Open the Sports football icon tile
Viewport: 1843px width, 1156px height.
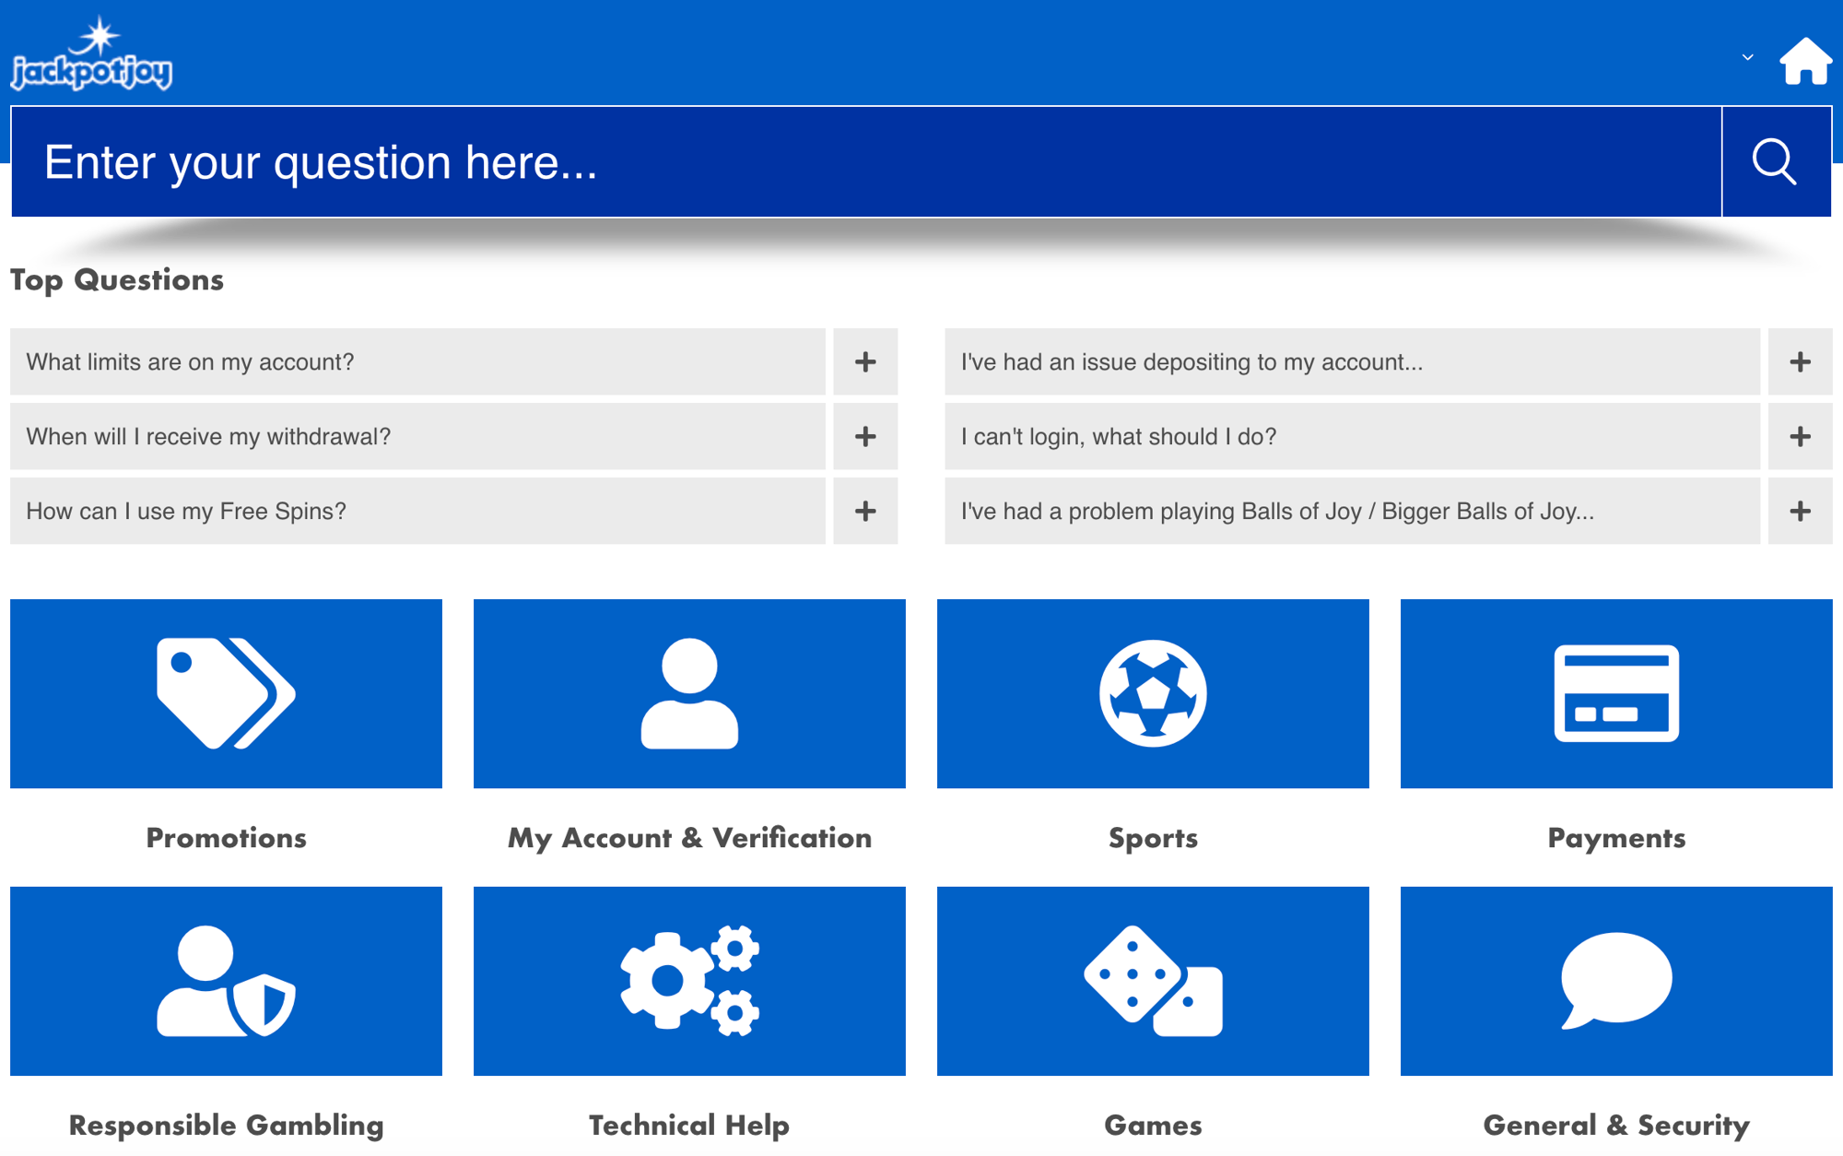point(1153,693)
